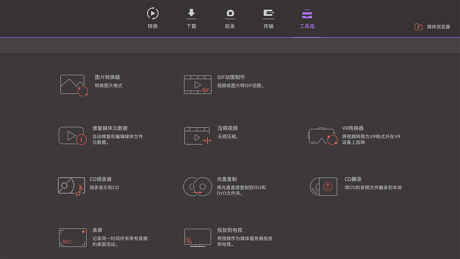This screenshot has width=460, height=259.
Task: Go to the 下载 tab
Action: (191, 19)
